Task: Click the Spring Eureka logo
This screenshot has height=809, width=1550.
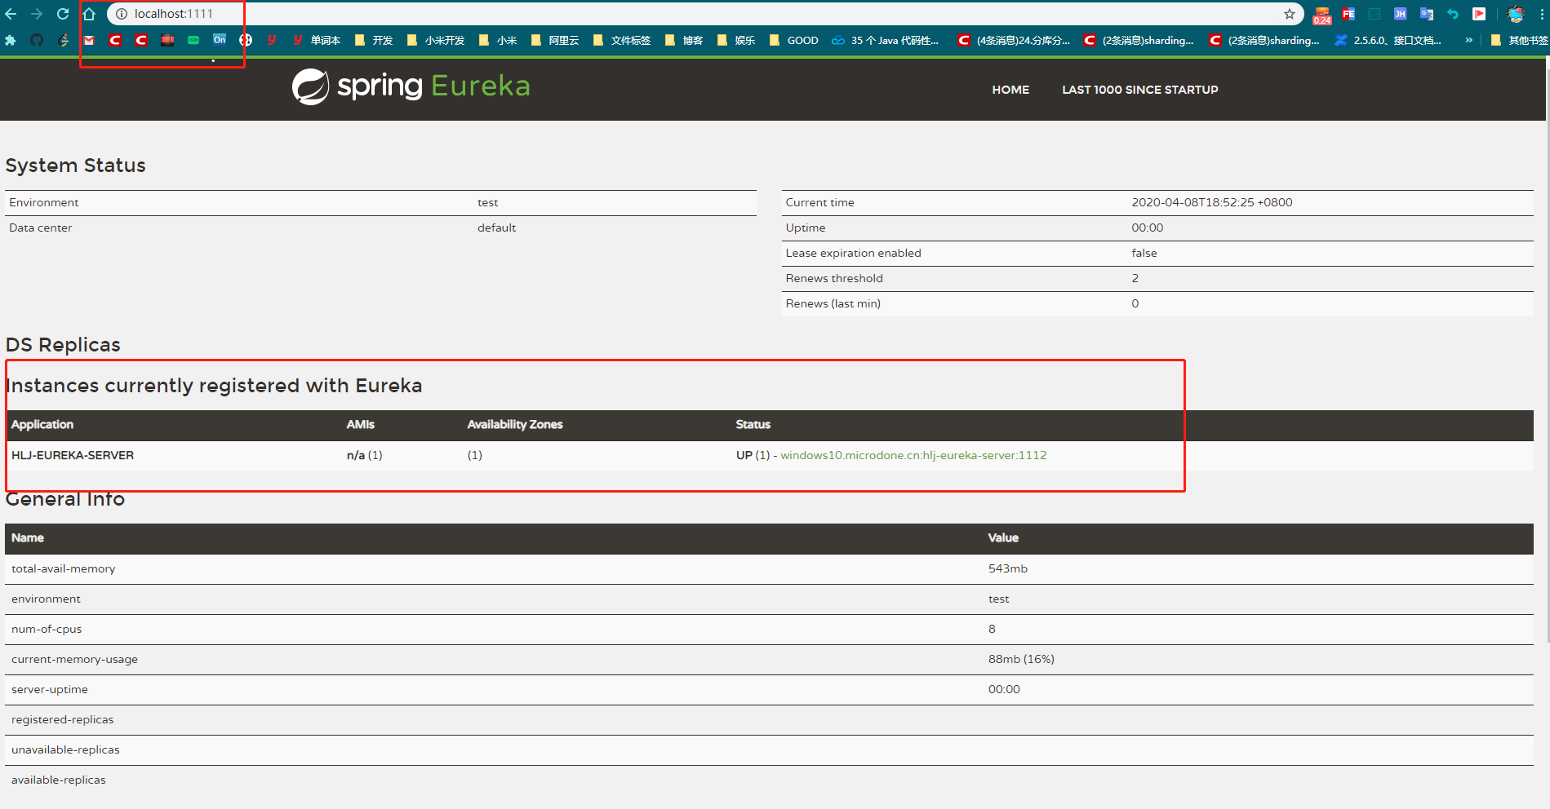Action: (x=411, y=86)
